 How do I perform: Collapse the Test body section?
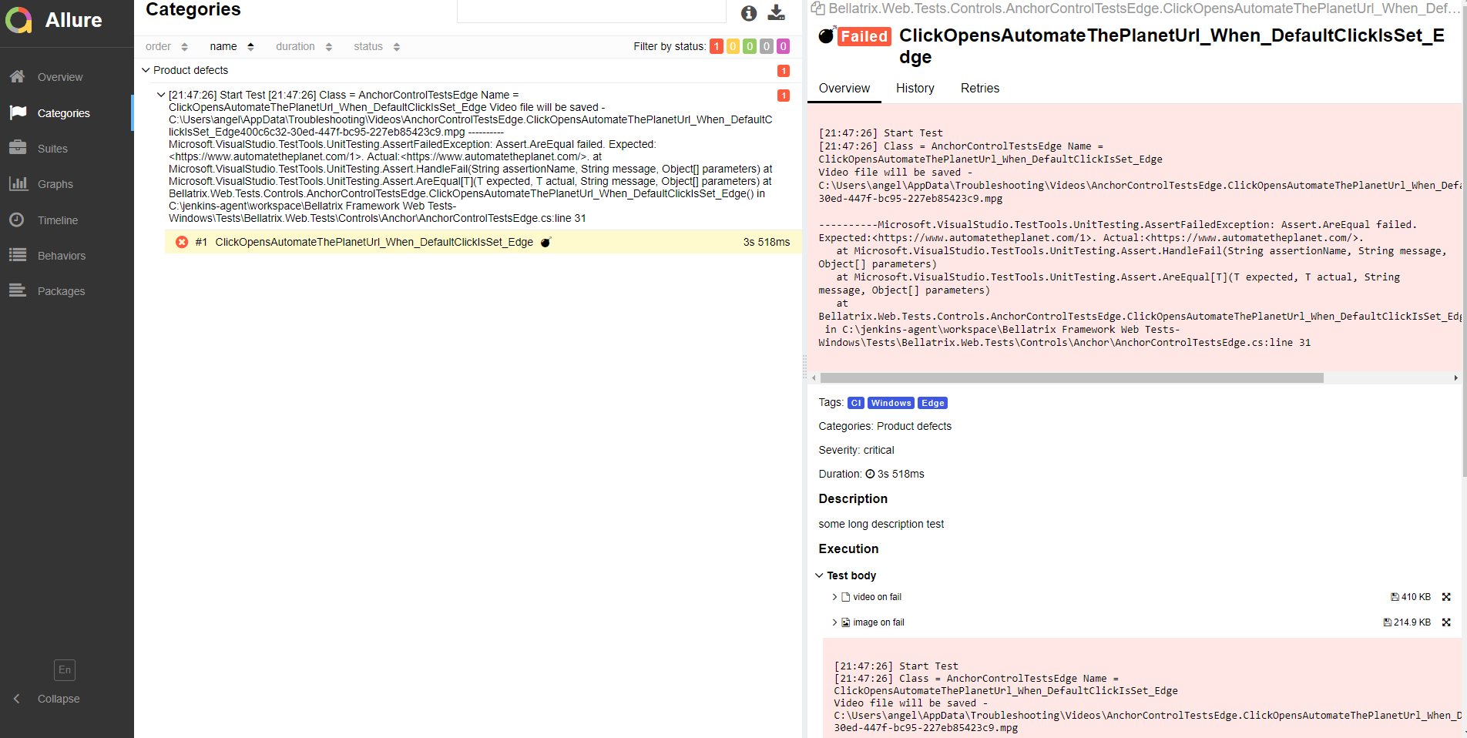click(819, 575)
